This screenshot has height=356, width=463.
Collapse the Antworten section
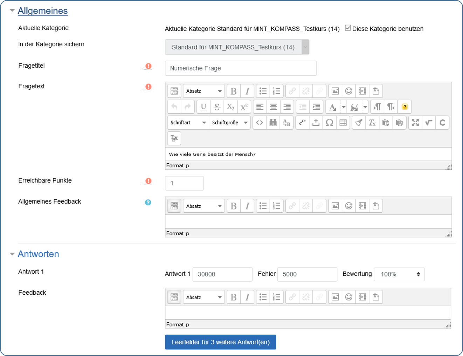click(12, 254)
